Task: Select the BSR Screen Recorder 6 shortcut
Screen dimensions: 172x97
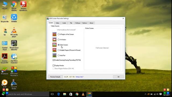Action: click(14, 71)
